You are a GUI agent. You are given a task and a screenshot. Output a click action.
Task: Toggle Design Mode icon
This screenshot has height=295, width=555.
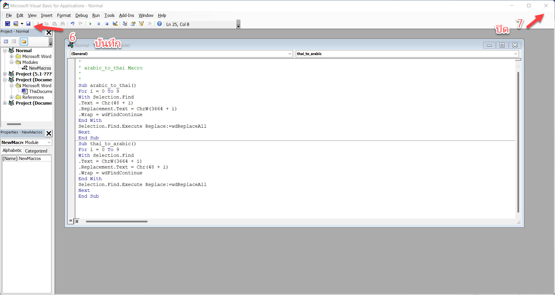tap(115, 24)
